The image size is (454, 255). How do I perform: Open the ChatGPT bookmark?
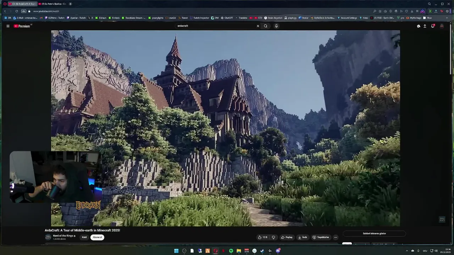click(227, 18)
